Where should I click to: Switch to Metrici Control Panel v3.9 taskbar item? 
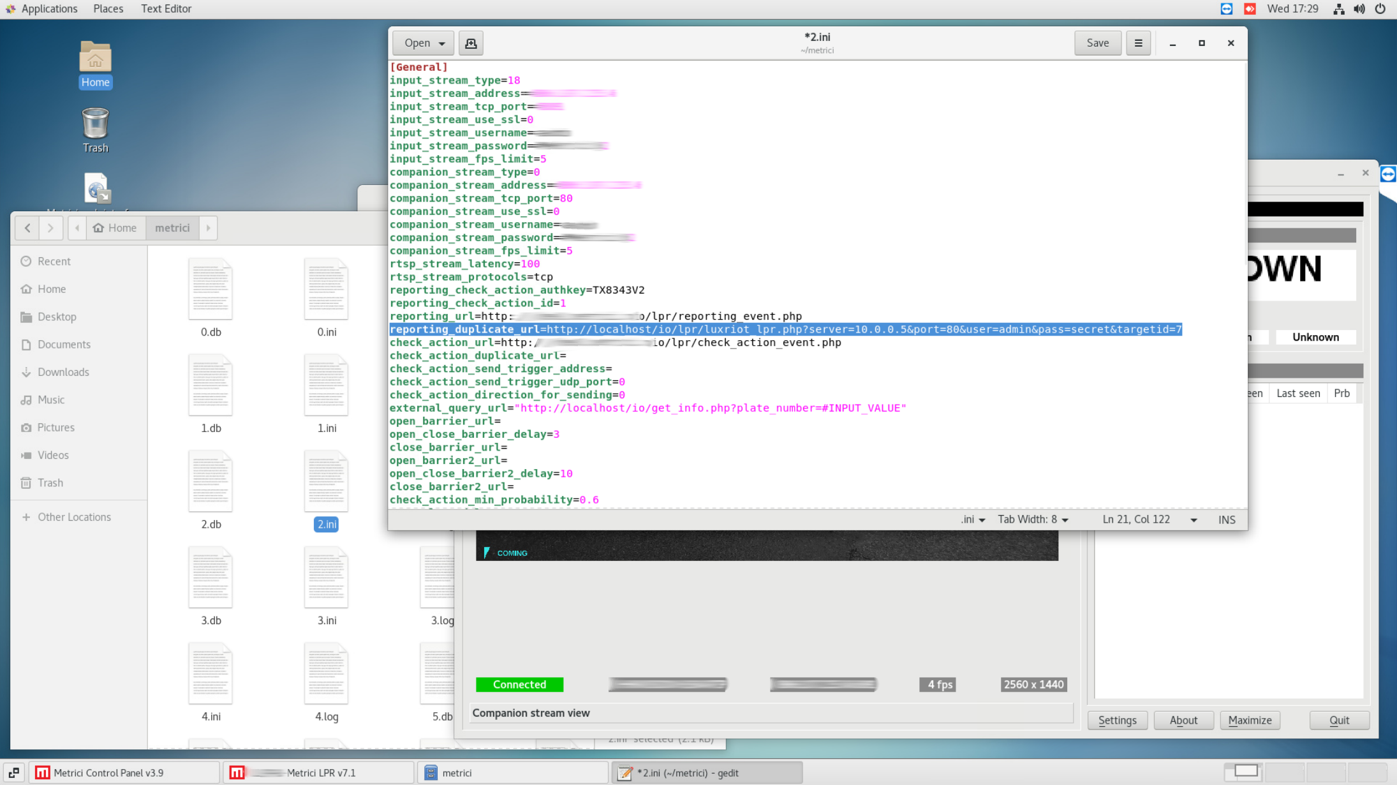point(124,773)
